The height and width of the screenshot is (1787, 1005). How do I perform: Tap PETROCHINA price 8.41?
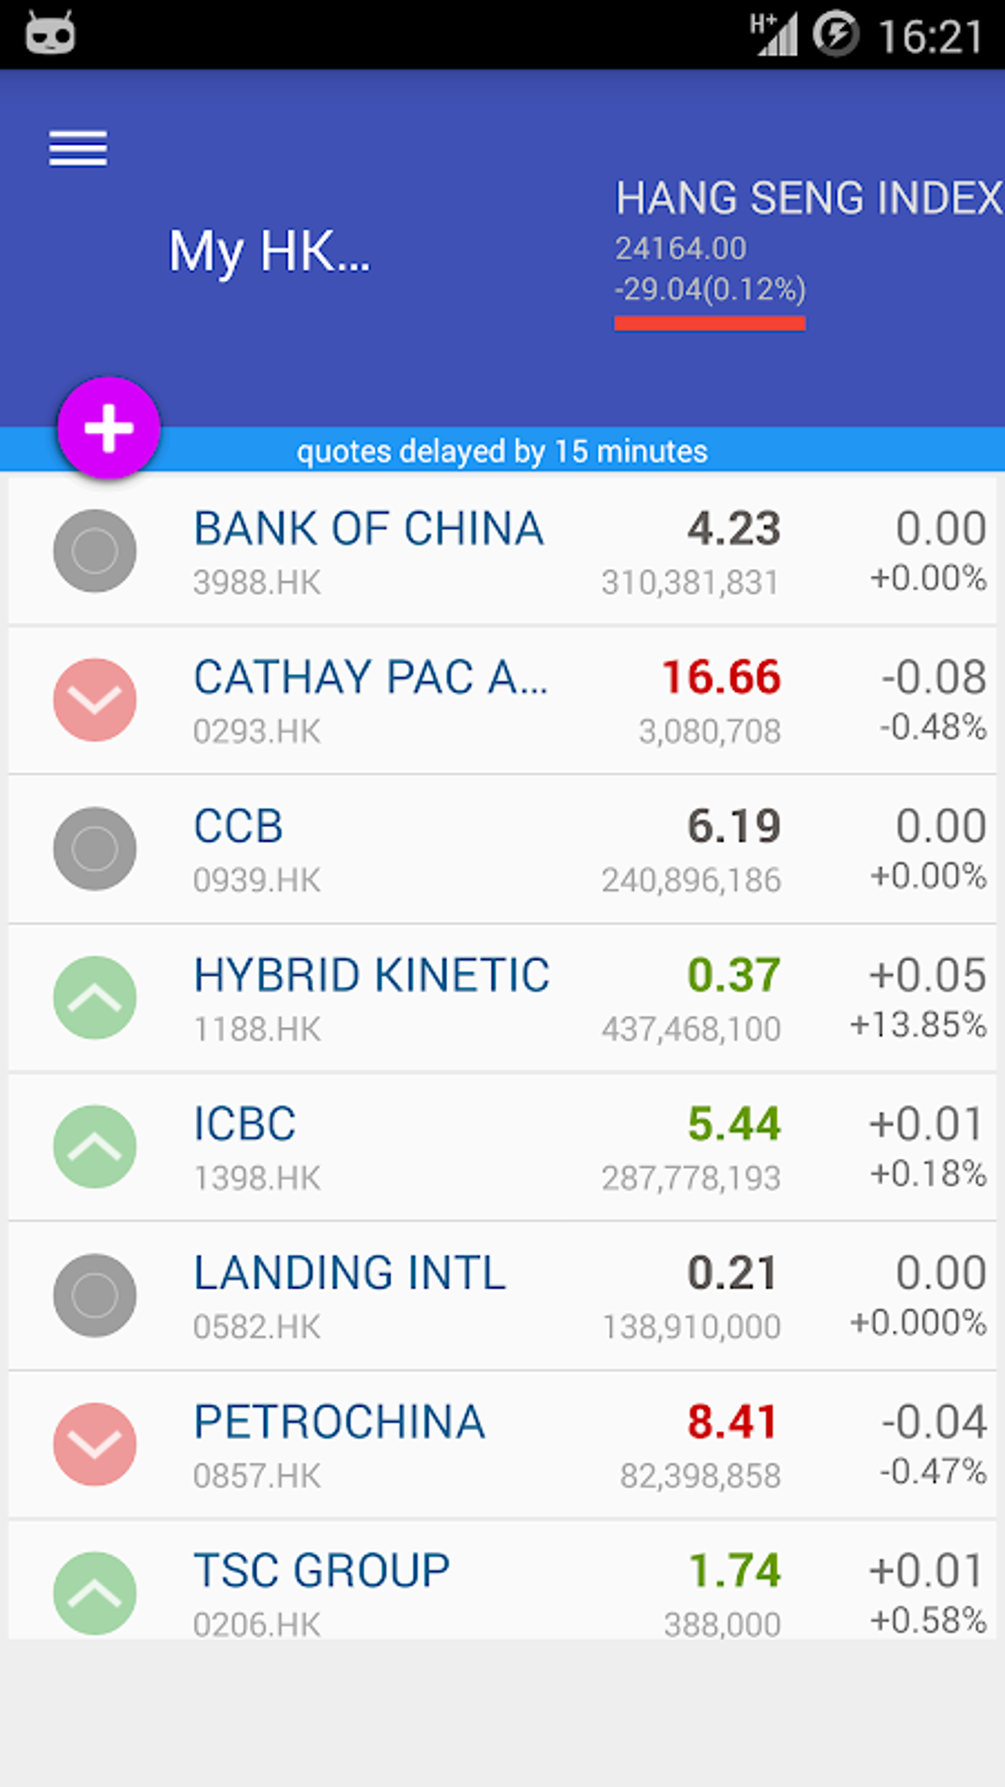(732, 1422)
